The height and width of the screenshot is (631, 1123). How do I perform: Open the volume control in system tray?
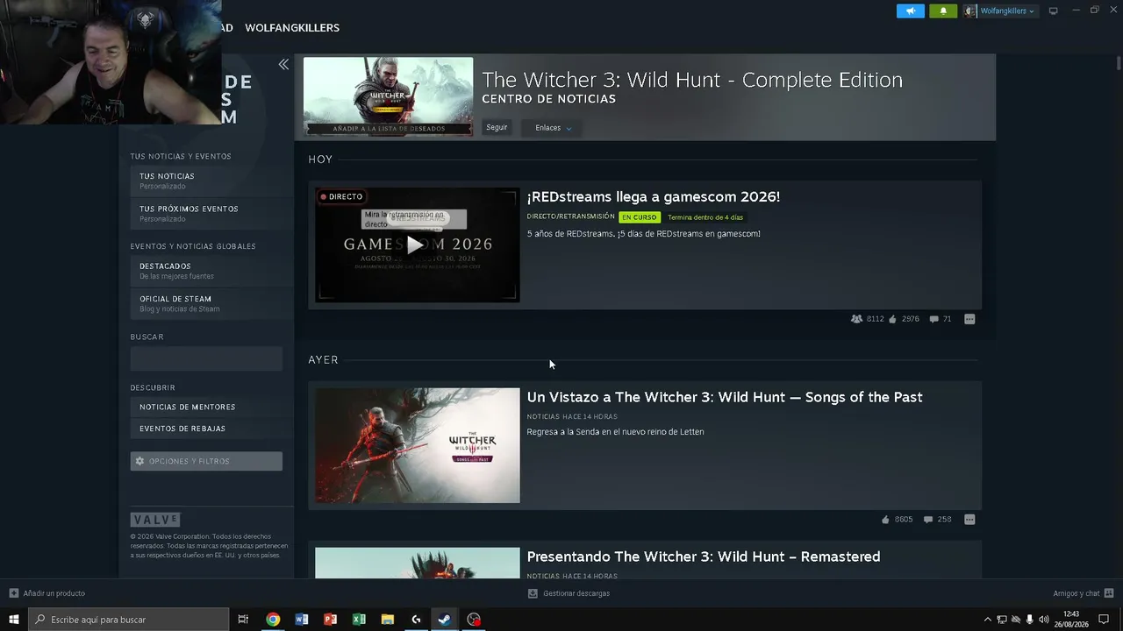pyautogui.click(x=1044, y=620)
